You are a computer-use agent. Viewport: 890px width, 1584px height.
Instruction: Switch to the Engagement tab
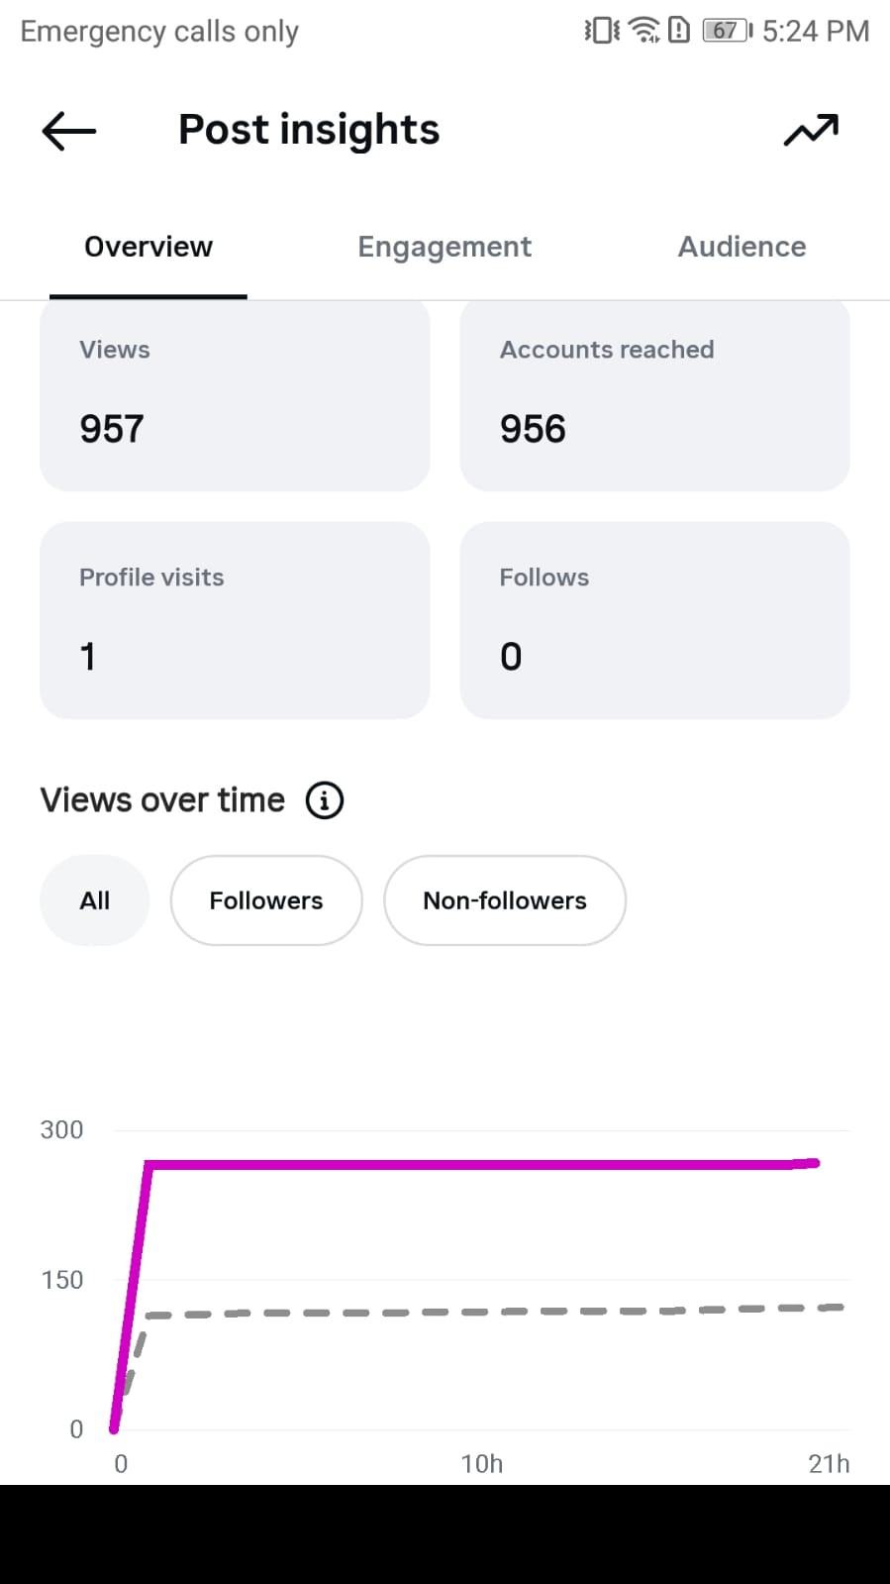coord(445,247)
